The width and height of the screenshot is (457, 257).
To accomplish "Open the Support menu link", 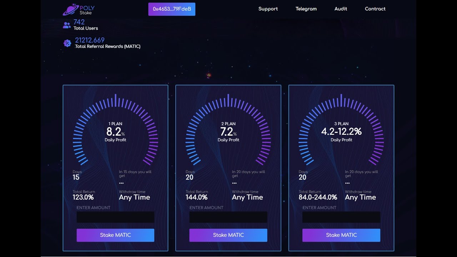I will click(x=268, y=9).
